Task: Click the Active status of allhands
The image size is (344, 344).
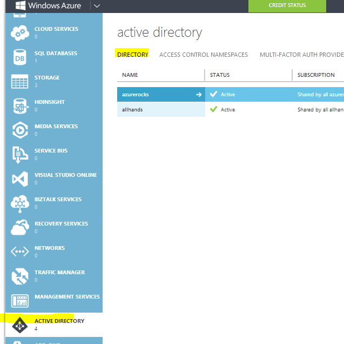Action: 228,110
